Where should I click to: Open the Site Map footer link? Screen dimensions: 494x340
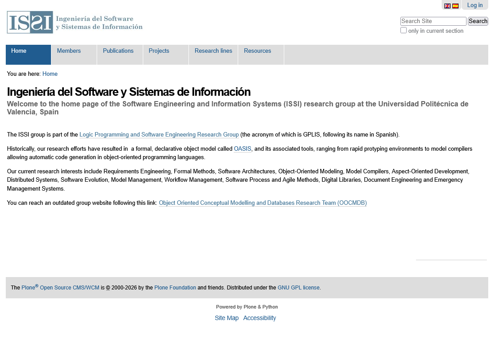[x=227, y=318]
